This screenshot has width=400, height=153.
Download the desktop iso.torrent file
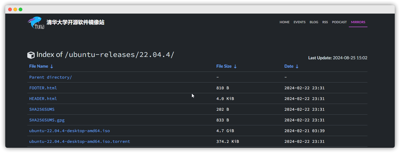pyautogui.click(x=80, y=142)
